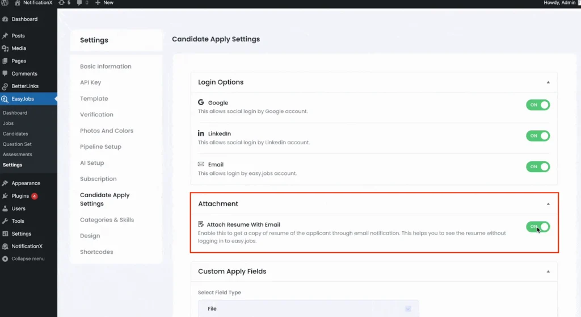Click the Google login description text
The image size is (581, 317).
252,111
